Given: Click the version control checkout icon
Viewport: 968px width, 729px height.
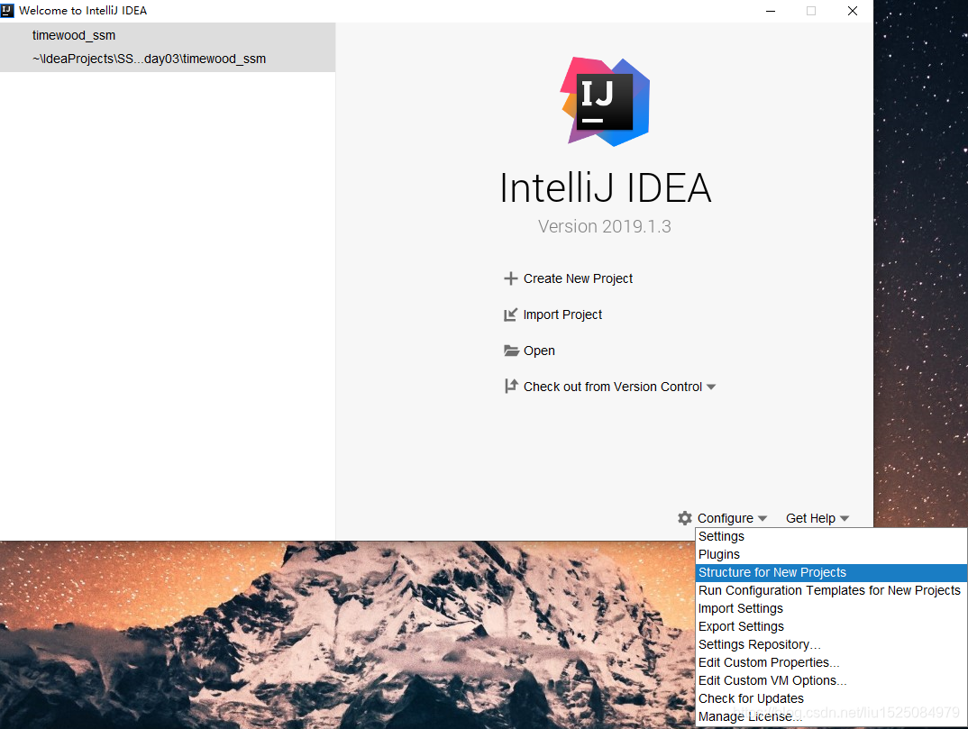Looking at the screenshot, I should click(510, 387).
